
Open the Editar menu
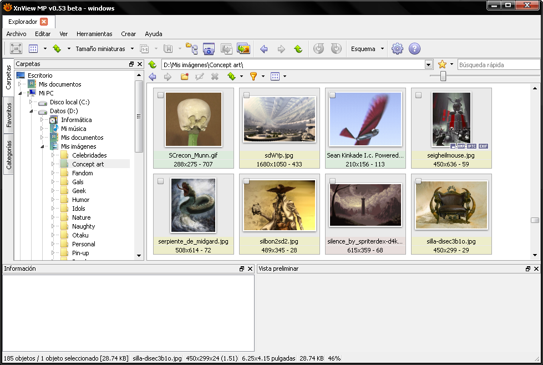pyautogui.click(x=43, y=34)
